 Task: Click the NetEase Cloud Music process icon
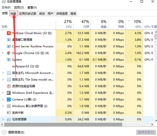coord(9,33)
